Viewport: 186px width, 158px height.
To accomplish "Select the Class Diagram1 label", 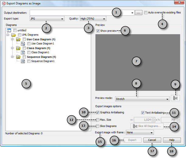I will click(x=40, y=52).
